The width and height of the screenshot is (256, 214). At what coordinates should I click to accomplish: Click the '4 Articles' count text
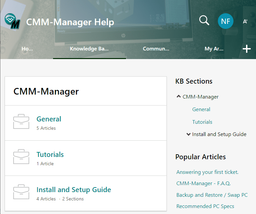(46, 199)
